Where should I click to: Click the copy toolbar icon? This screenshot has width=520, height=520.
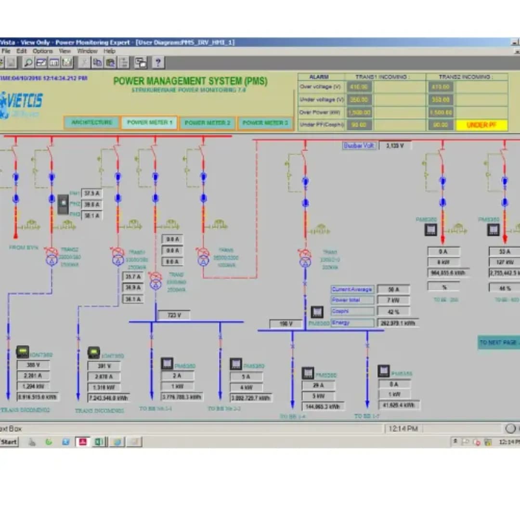97,62
